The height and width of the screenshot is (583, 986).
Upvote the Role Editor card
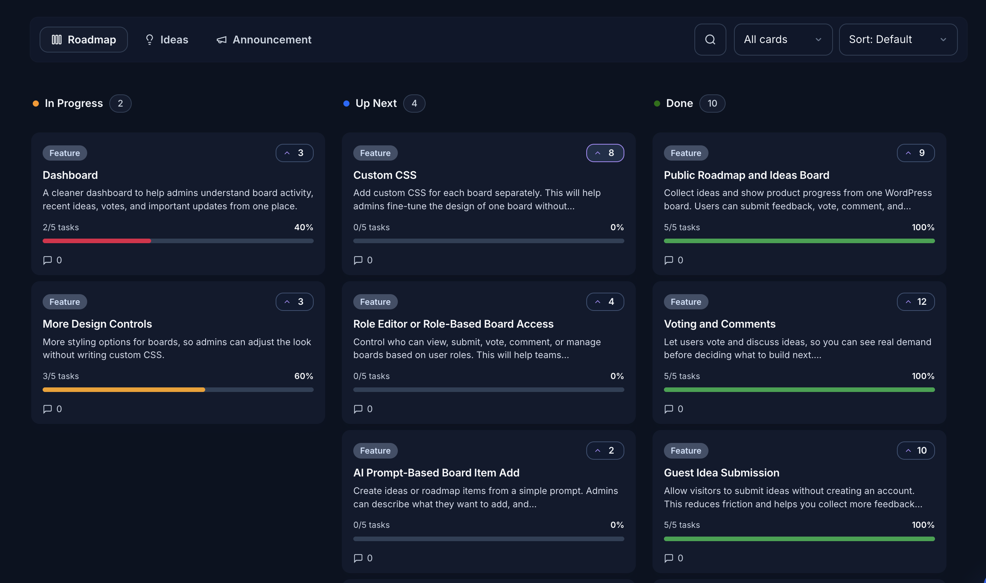click(605, 302)
